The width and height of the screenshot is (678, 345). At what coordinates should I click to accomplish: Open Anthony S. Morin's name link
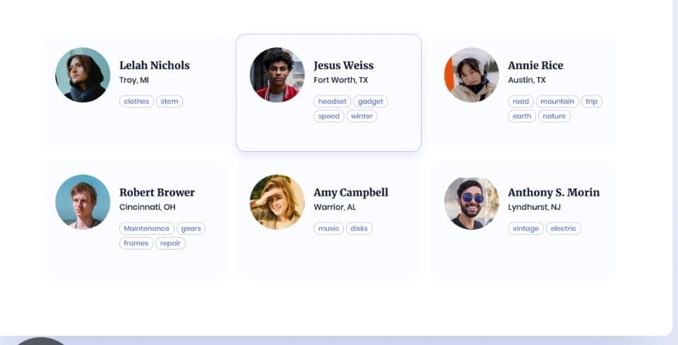[554, 192]
